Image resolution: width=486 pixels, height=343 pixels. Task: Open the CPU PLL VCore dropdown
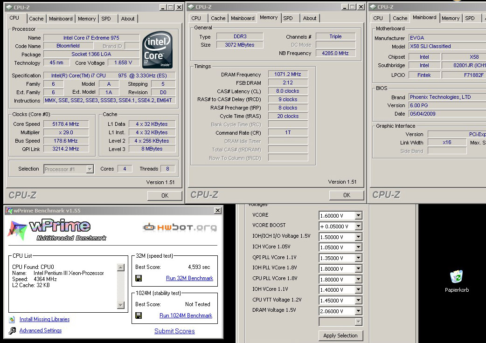click(358, 279)
